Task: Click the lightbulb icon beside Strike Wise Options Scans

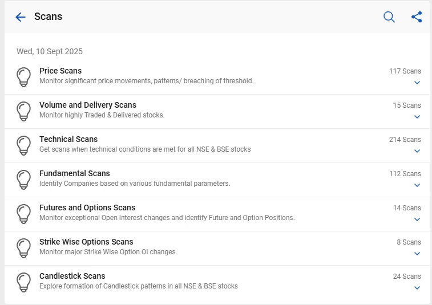Action: coord(24,248)
